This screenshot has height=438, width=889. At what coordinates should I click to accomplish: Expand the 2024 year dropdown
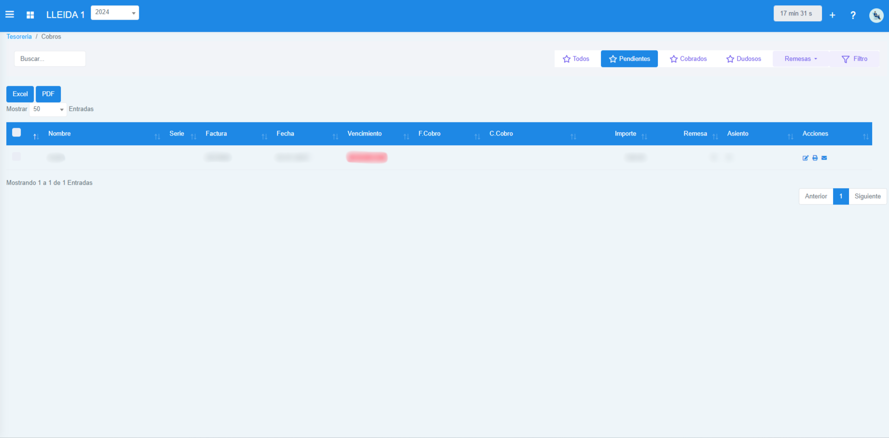(115, 13)
